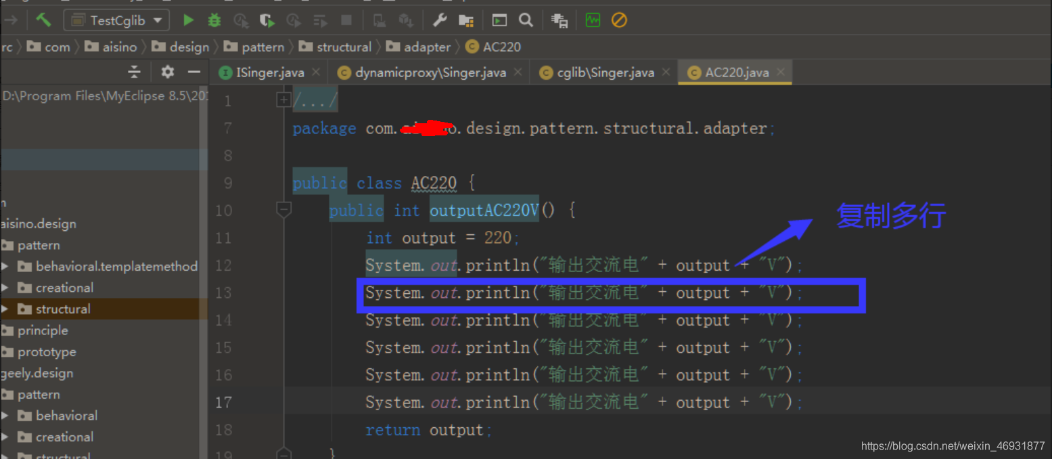This screenshot has width=1052, height=459.
Task: Run with coverage shield icon
Action: click(x=268, y=20)
